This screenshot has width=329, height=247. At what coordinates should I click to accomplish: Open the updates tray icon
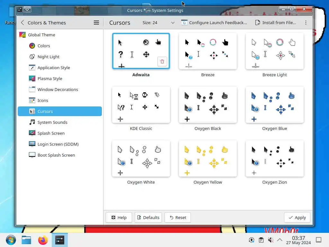click(251, 240)
